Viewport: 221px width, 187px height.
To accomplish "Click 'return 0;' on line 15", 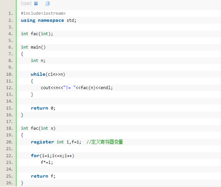I will [x=43, y=108].
